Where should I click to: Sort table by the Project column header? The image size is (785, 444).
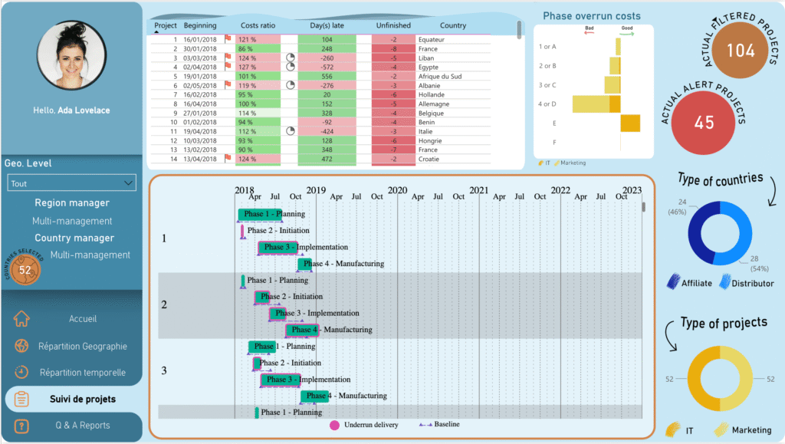[166, 25]
